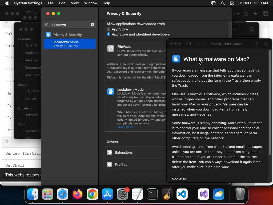273x205 pixels.
Task: Click the Lockdown Mode hand icon
Action: 111,92
